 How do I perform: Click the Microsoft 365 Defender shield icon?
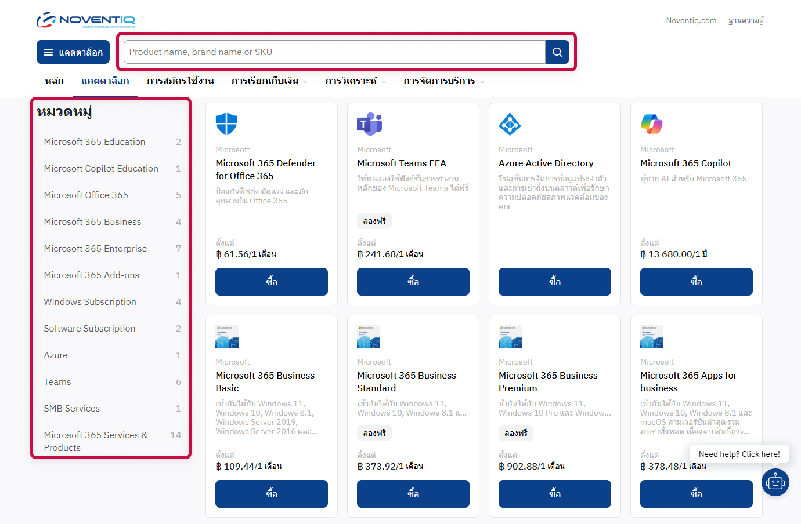(226, 123)
